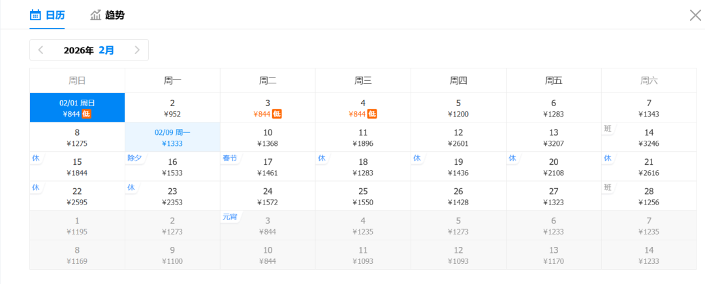Click the calendar icon beside 日历
Viewport: 705px width, 284px height.
pos(36,15)
